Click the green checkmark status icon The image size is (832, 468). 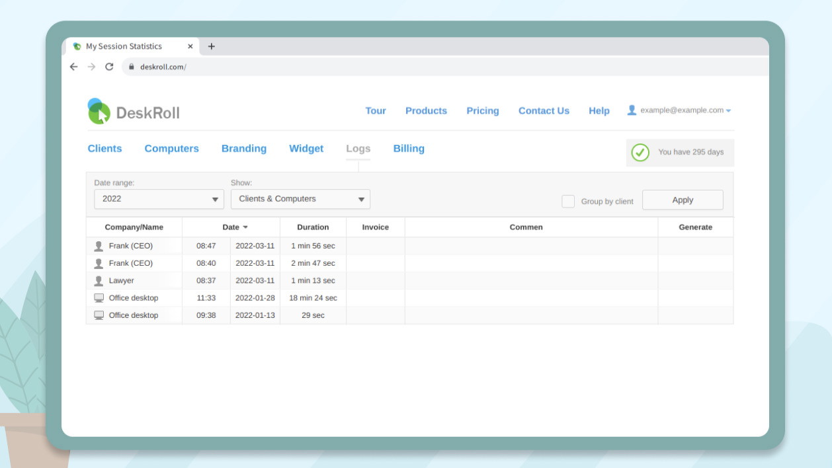pos(640,152)
